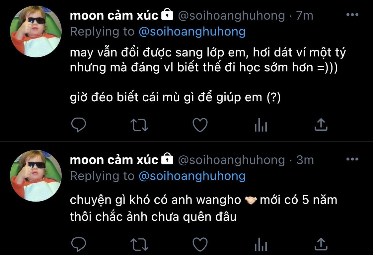Share the first tweet using upload icon
The height and width of the screenshot is (255, 373).
(321, 125)
